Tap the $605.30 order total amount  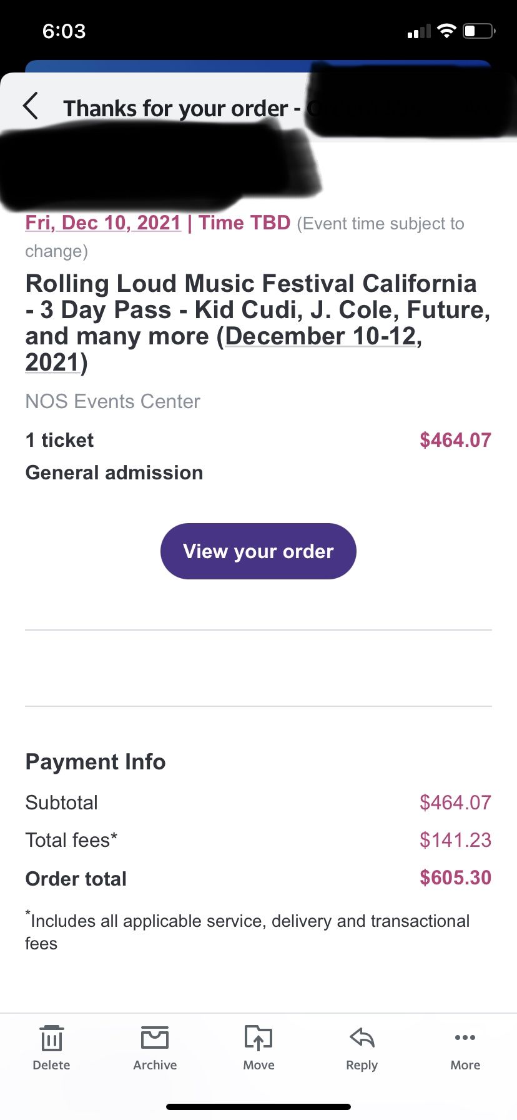click(x=455, y=877)
